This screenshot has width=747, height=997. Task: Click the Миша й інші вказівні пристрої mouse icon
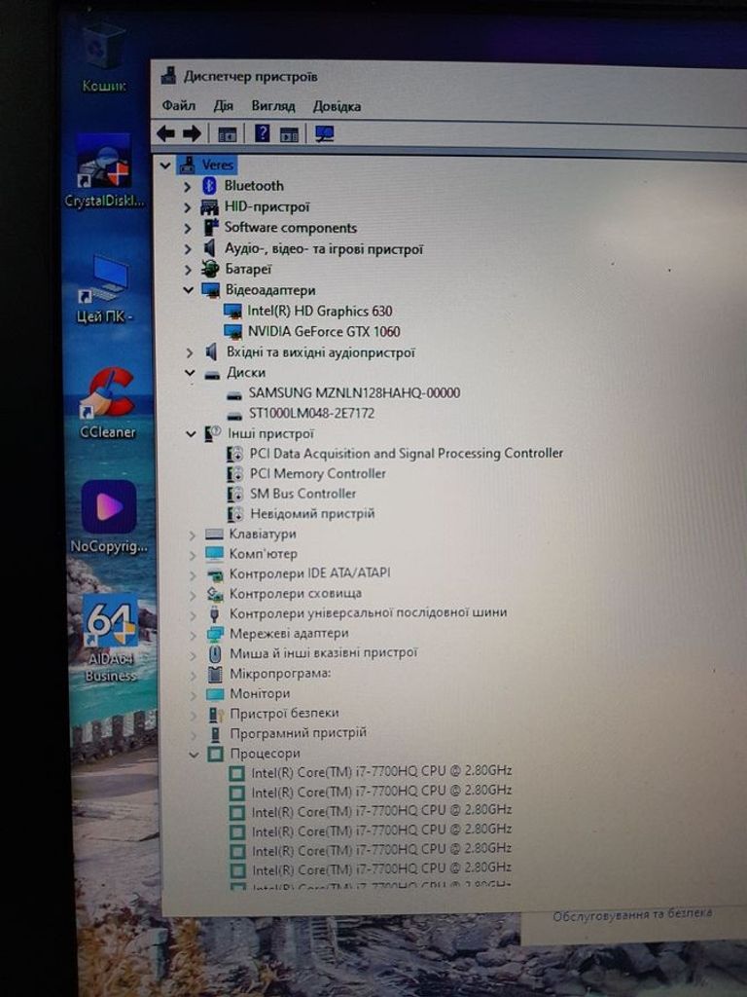(215, 653)
